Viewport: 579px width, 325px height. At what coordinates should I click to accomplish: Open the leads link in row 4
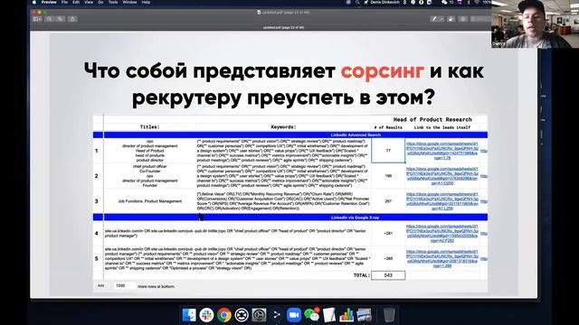442,233
